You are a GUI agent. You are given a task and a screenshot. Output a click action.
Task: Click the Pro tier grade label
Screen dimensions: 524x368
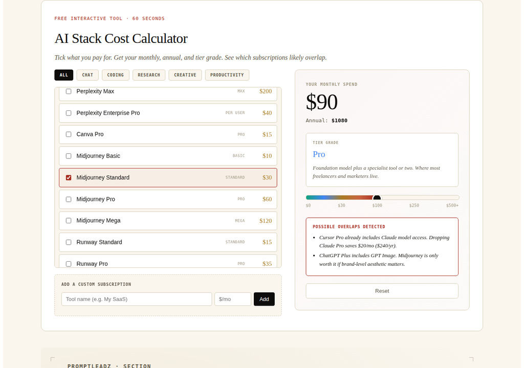[319, 154]
